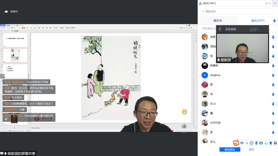Click 杨新国's floating video thumbnail
278x156 pixels.
pos(242,48)
